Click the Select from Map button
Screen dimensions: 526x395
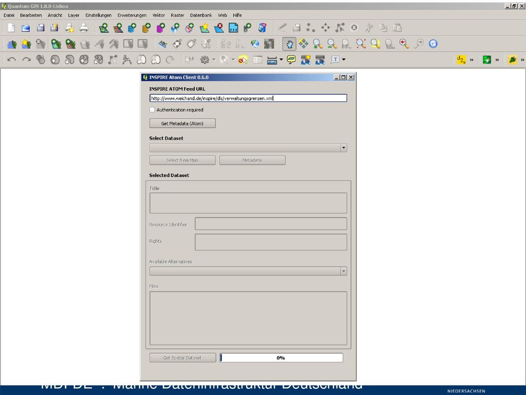click(182, 160)
